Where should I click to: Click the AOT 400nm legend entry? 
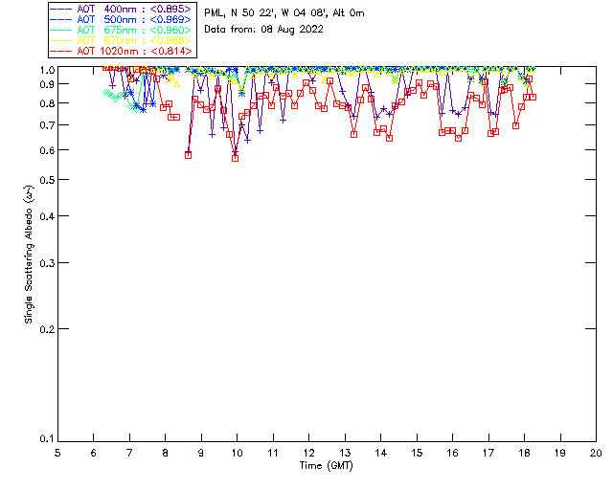[123, 9]
